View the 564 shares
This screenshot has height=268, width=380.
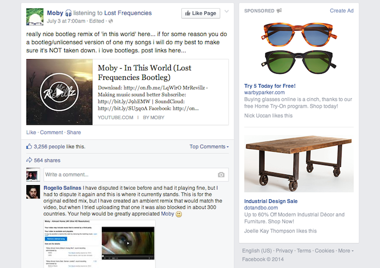pyautogui.click(x=47, y=160)
